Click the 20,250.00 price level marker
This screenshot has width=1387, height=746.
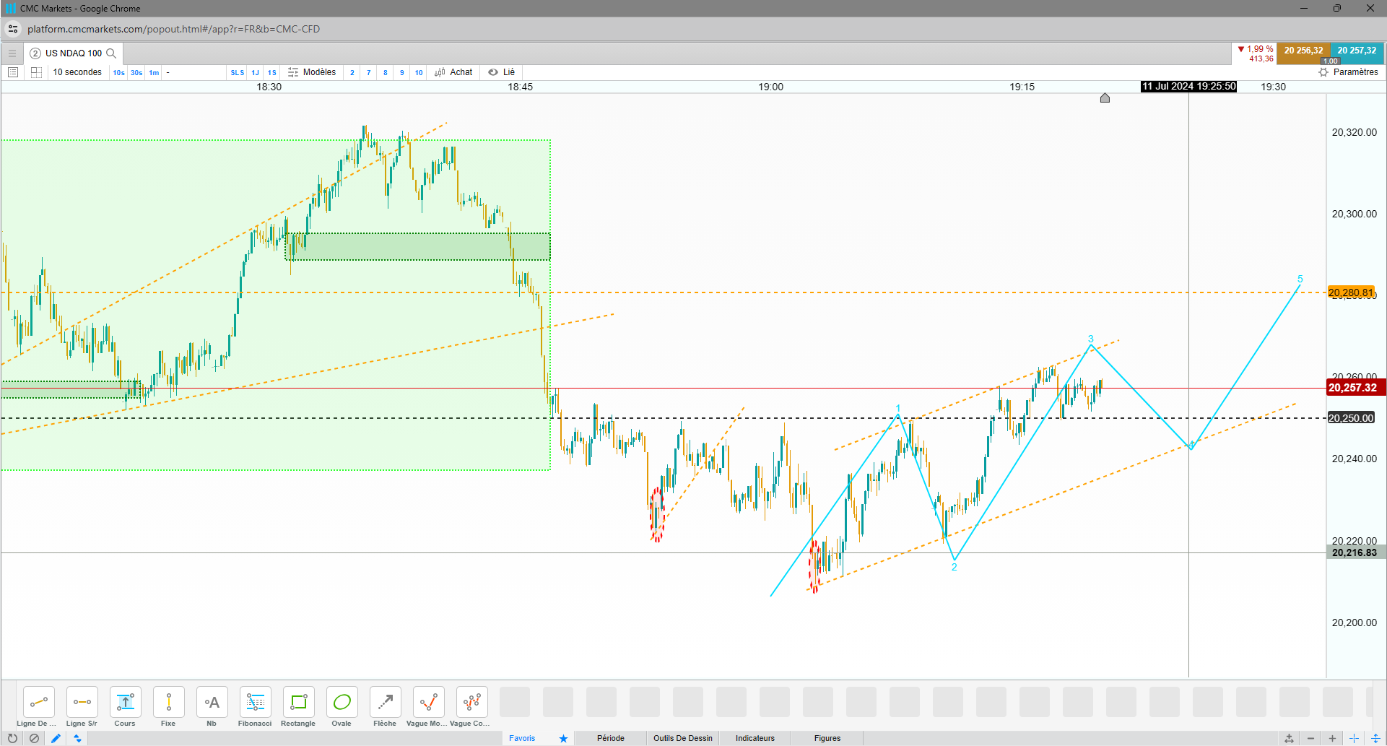click(x=1351, y=418)
